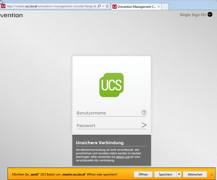Image resolution: width=217 pixels, height=180 pixels.
Task: Refresh the page with the reload icon
Action: point(107,6)
